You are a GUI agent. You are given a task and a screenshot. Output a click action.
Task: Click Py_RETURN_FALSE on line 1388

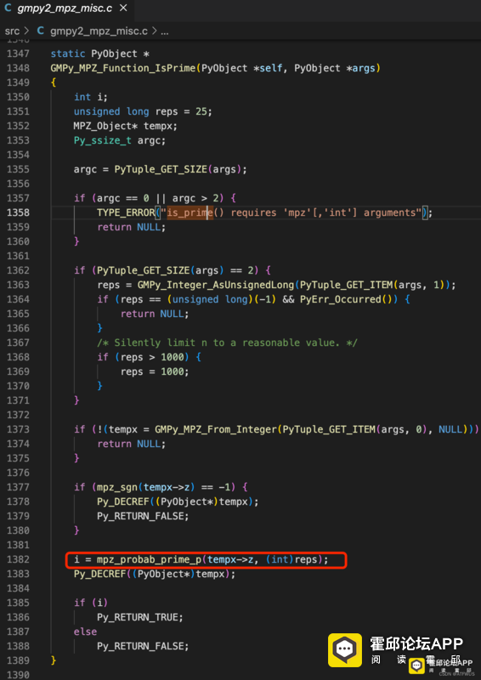tap(143, 646)
